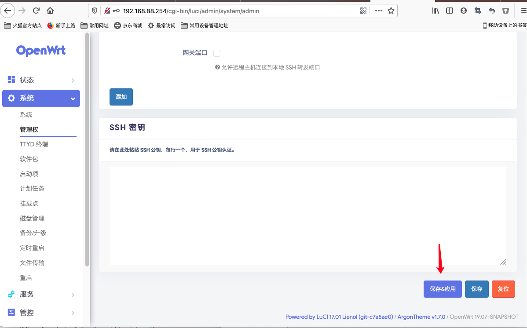This screenshot has width=527, height=328.
Task: Click the shield tracking protection icon
Action: [x=95, y=11]
